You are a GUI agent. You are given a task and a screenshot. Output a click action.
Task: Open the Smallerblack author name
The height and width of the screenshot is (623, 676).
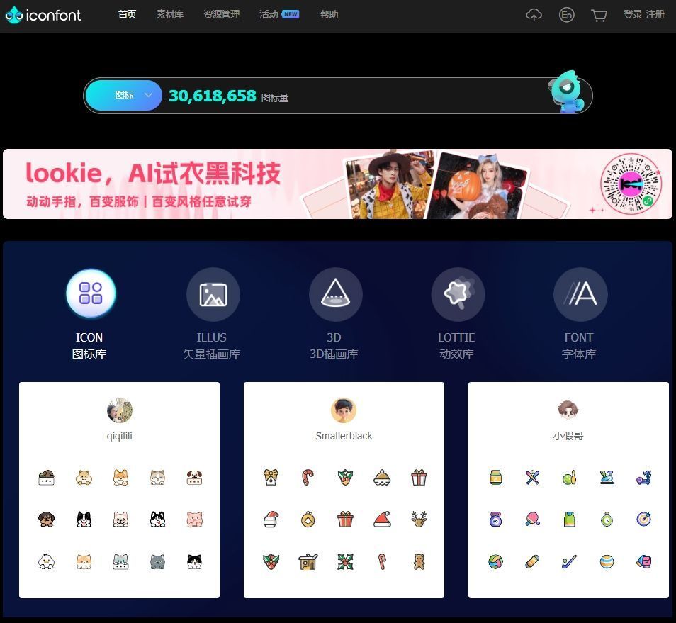[344, 436]
